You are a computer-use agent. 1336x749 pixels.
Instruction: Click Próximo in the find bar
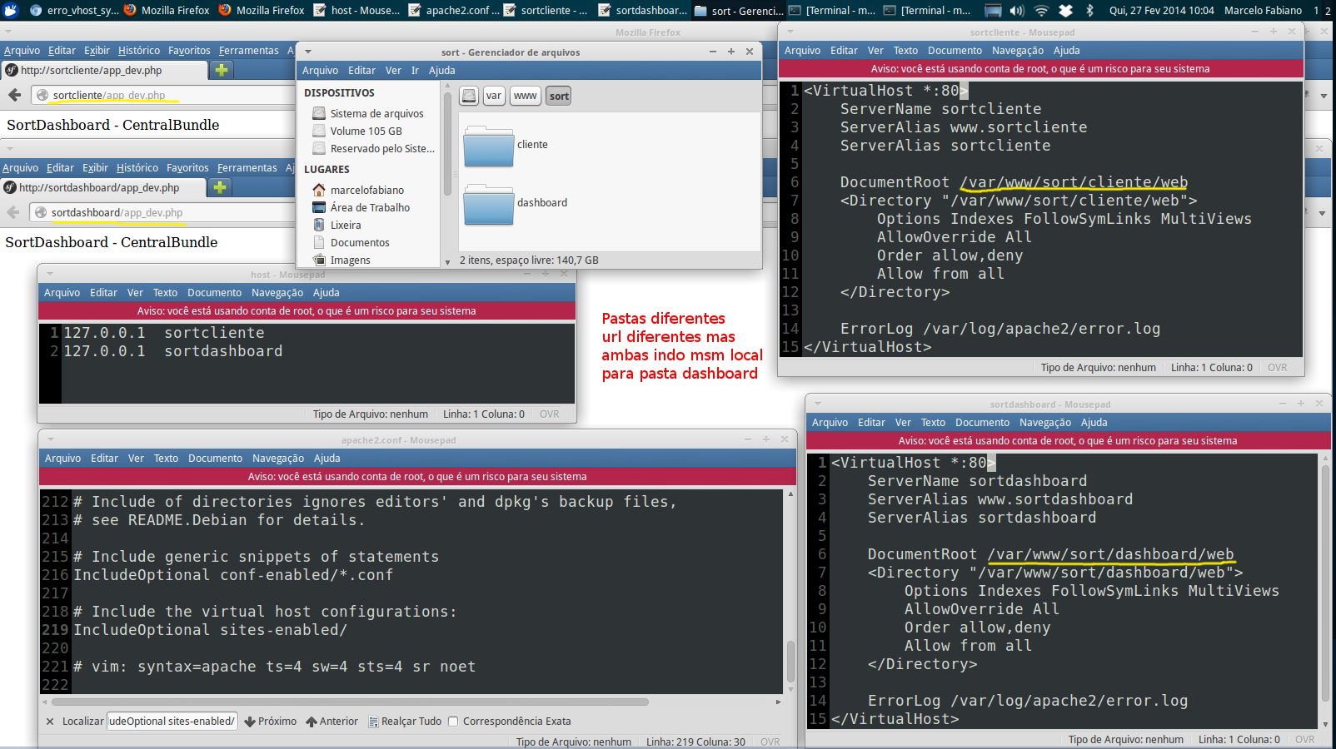271,722
